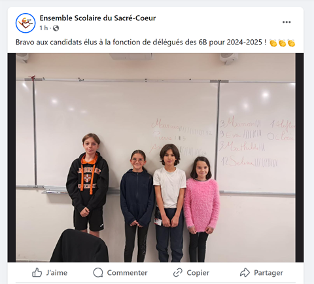
Task: Open the 1 h post timestamp
Action: pos(44,28)
